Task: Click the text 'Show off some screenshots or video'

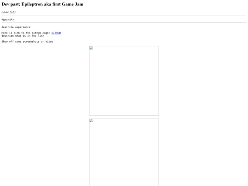Action: tap(28, 42)
